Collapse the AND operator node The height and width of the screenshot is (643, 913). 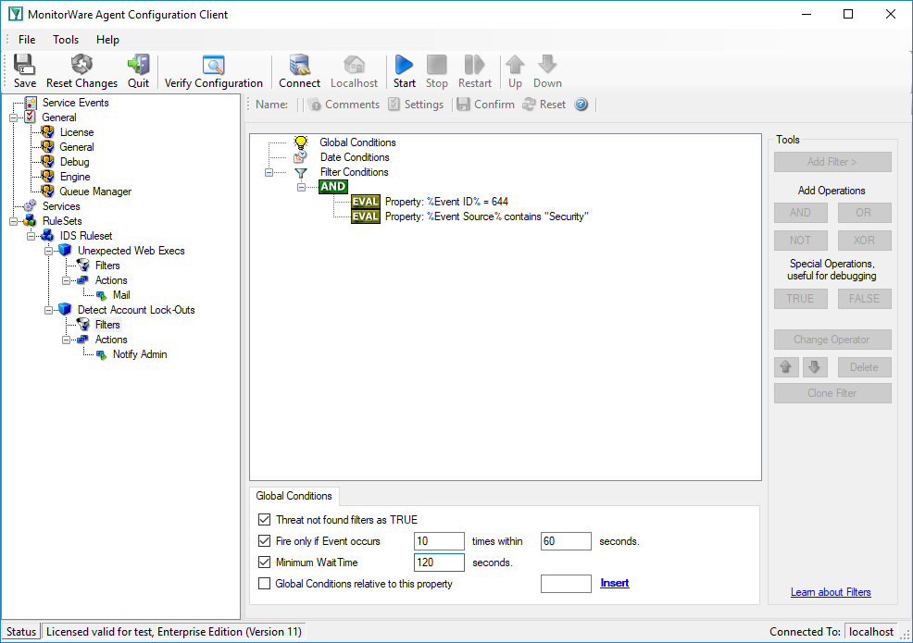(x=301, y=187)
